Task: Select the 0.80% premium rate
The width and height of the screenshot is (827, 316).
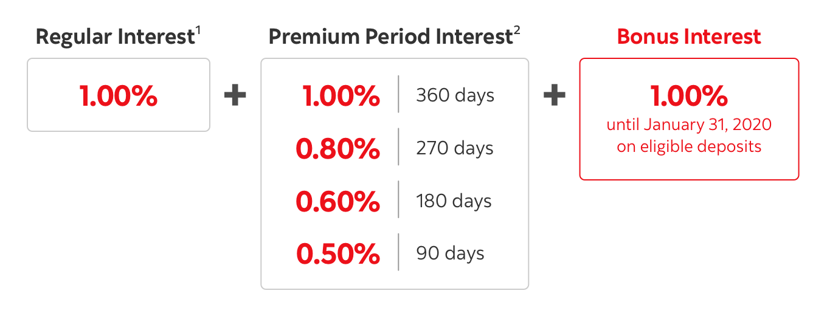Action: point(338,148)
